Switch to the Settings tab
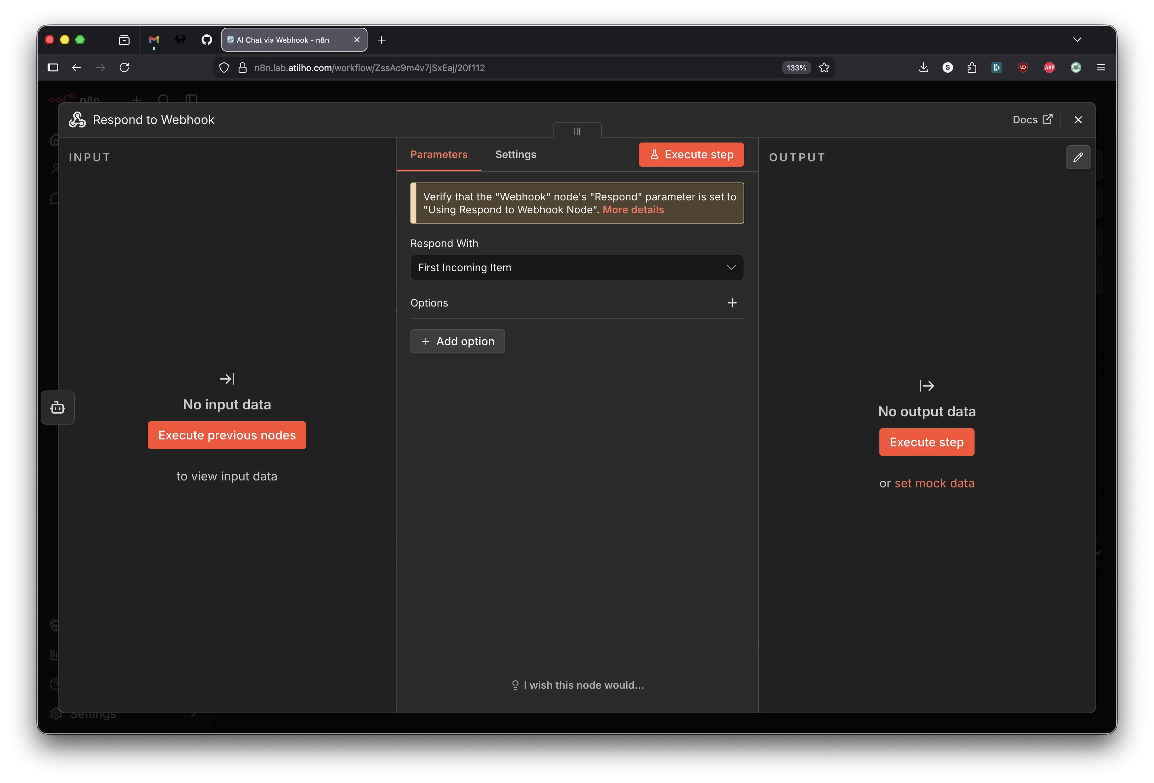This screenshot has width=1154, height=783. click(x=516, y=154)
